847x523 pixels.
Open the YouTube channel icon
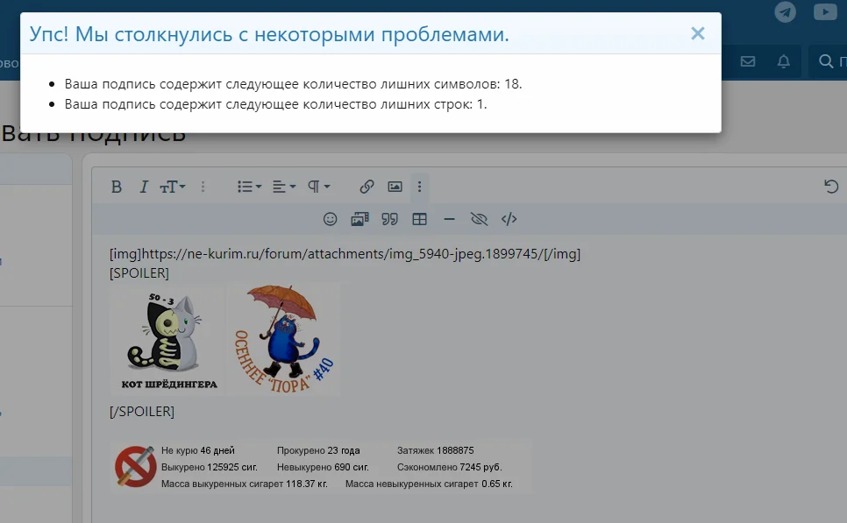[825, 12]
